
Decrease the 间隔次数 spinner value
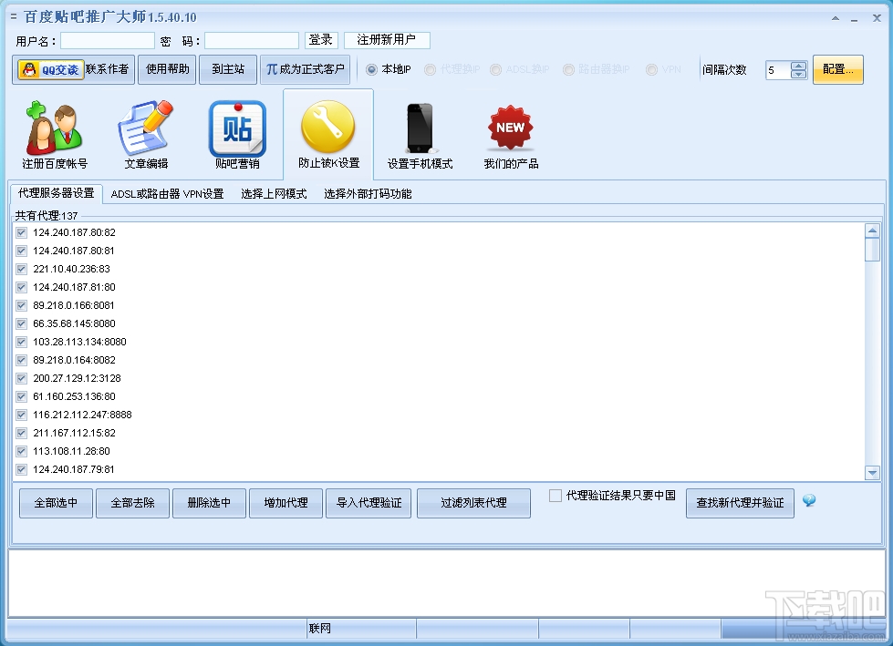click(x=798, y=74)
